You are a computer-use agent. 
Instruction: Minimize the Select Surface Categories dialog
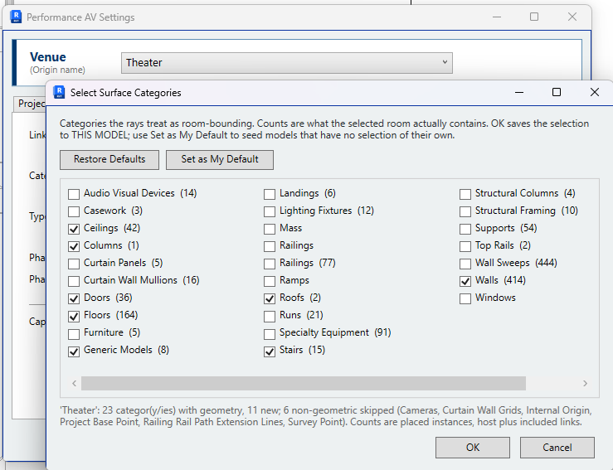519,93
